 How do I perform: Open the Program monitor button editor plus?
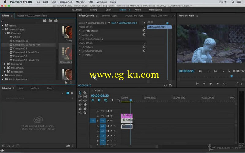(241, 84)
